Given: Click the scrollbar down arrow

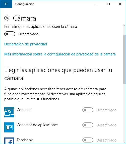Looking at the screenshot, I should (124, 142).
